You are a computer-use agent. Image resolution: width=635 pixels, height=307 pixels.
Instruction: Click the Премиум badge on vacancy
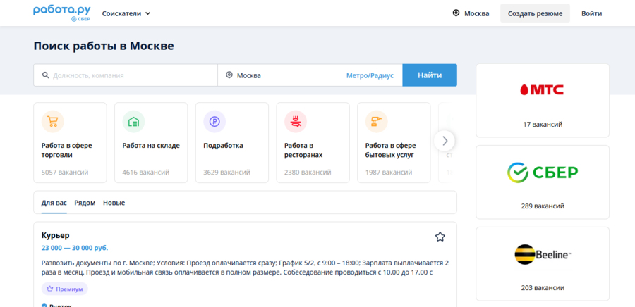64,289
